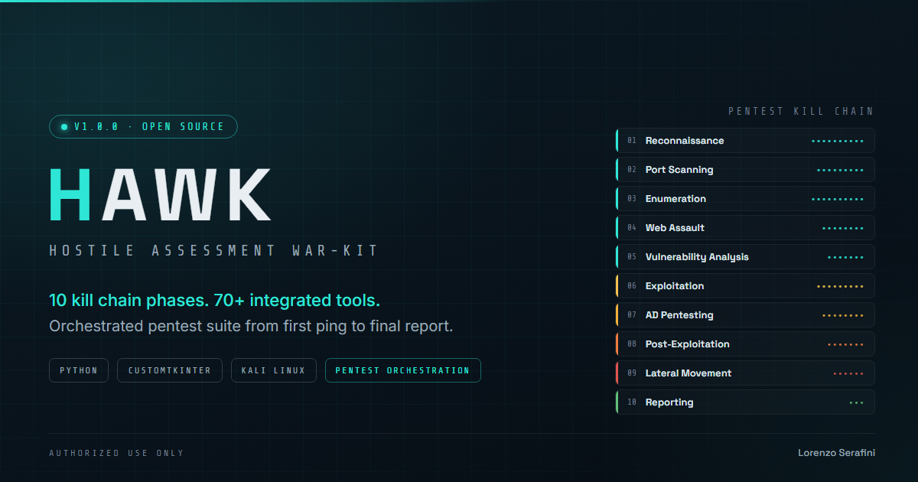Select the KALI LINUX tag

(274, 370)
